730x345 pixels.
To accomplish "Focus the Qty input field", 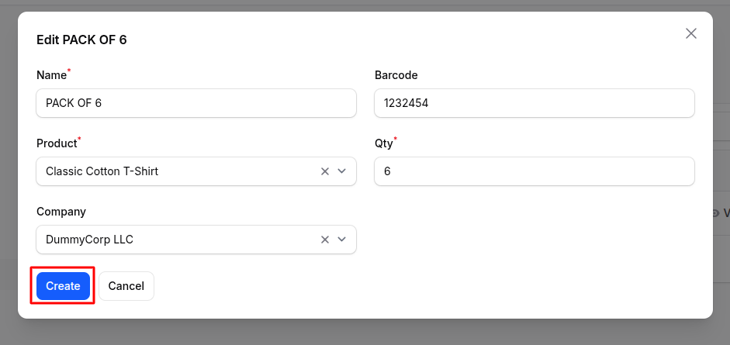I will 534,171.
